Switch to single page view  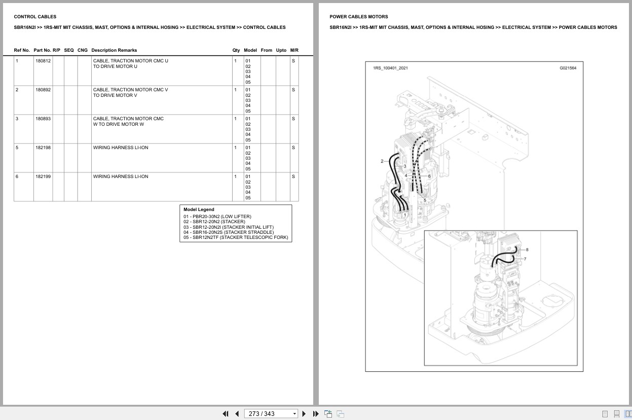click(x=605, y=414)
